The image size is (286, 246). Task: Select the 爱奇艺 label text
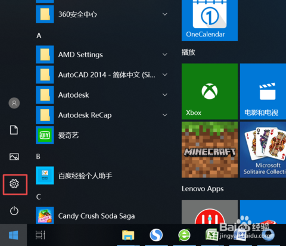point(69,135)
